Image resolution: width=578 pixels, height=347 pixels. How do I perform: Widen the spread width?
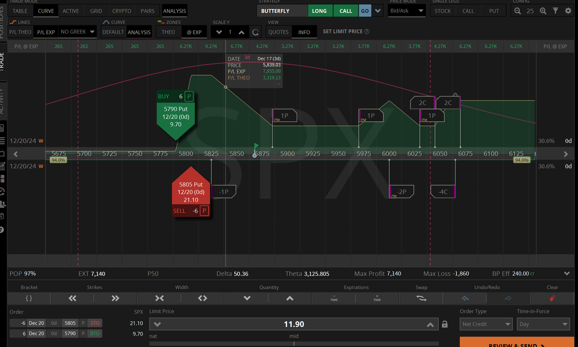[203, 298]
